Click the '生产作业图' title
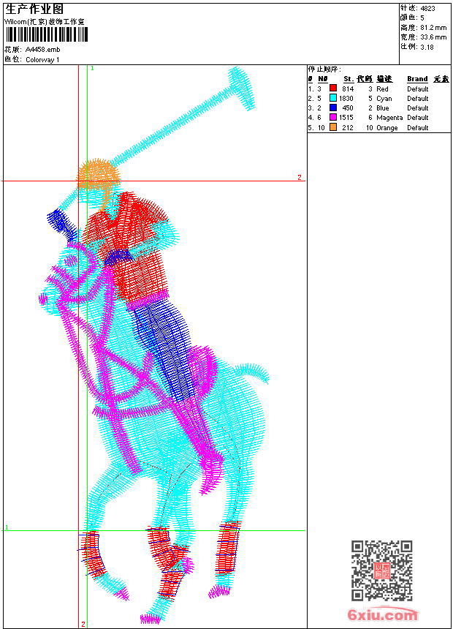 [x=34, y=10]
